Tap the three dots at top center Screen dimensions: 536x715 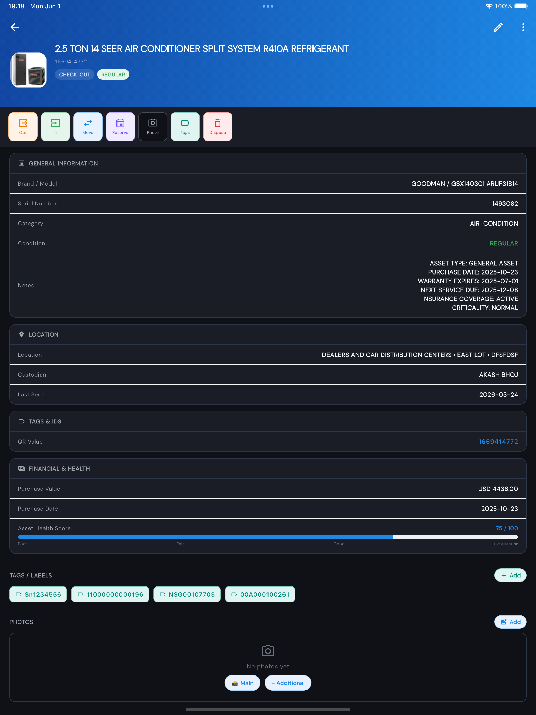click(268, 6)
